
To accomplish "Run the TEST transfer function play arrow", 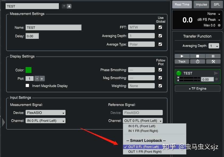I will point(216,73).
